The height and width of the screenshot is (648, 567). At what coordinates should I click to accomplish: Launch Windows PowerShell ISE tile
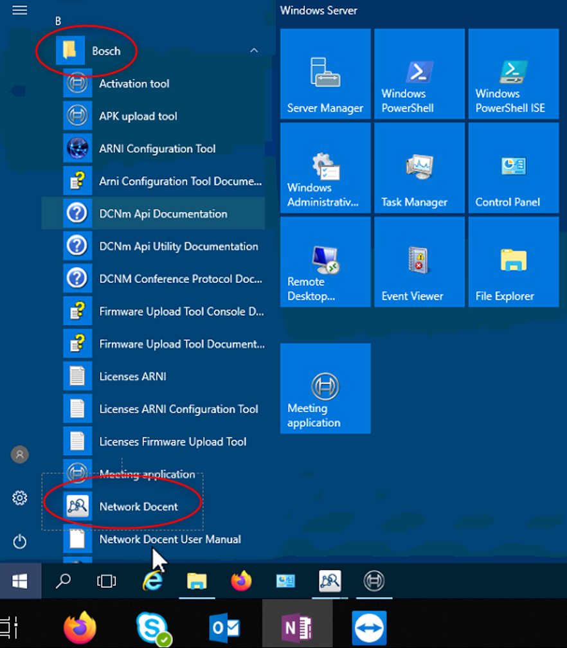coord(513,74)
